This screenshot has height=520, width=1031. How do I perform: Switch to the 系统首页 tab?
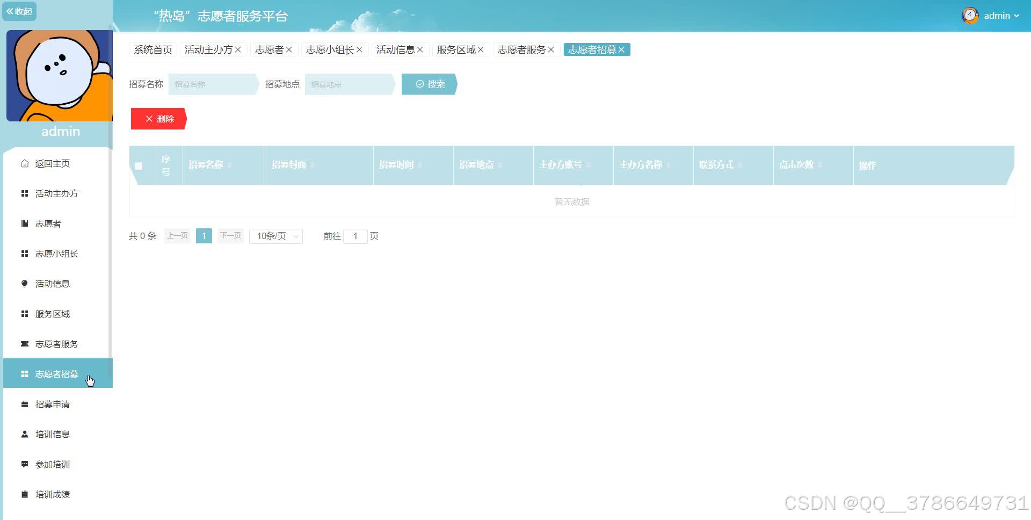click(x=153, y=49)
